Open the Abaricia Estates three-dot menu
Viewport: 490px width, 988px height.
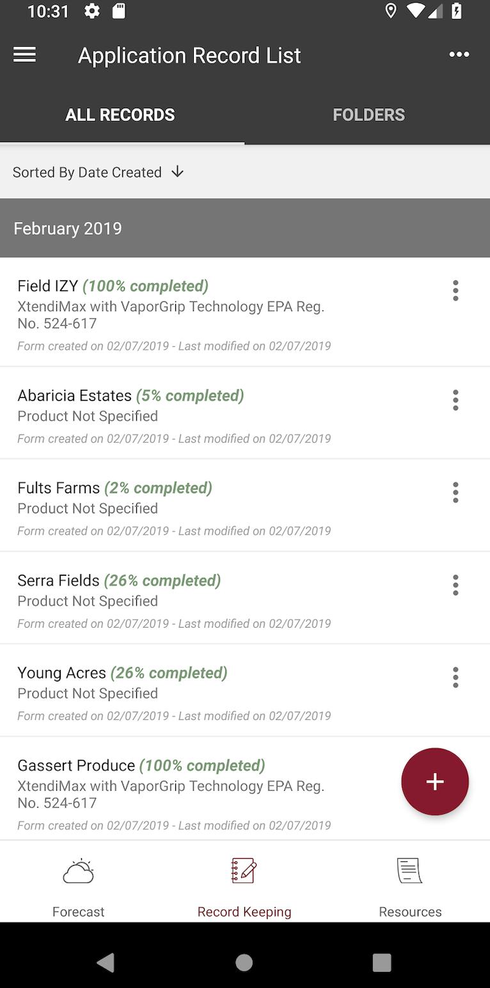455,400
